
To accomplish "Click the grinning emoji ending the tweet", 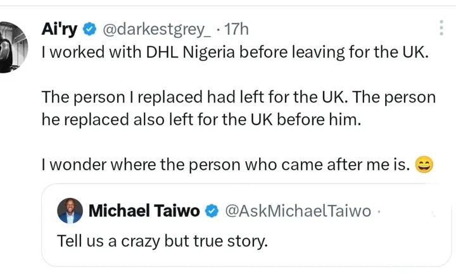I will pos(422,166).
